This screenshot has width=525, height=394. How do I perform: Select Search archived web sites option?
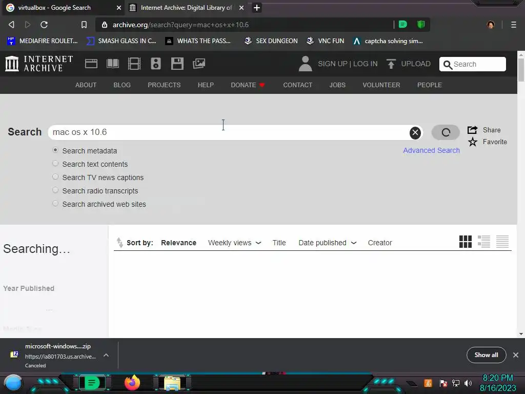click(55, 203)
